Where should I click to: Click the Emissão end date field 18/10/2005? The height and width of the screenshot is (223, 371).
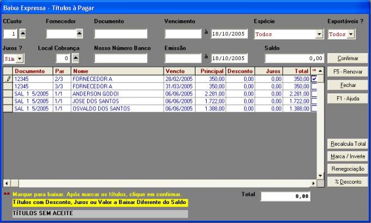pyautogui.click(x=229, y=58)
